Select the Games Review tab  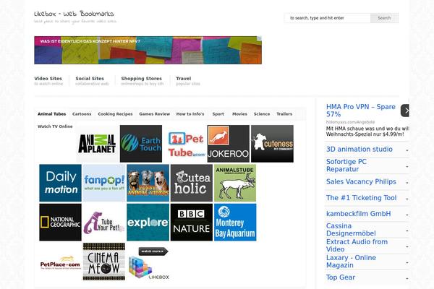tap(155, 114)
